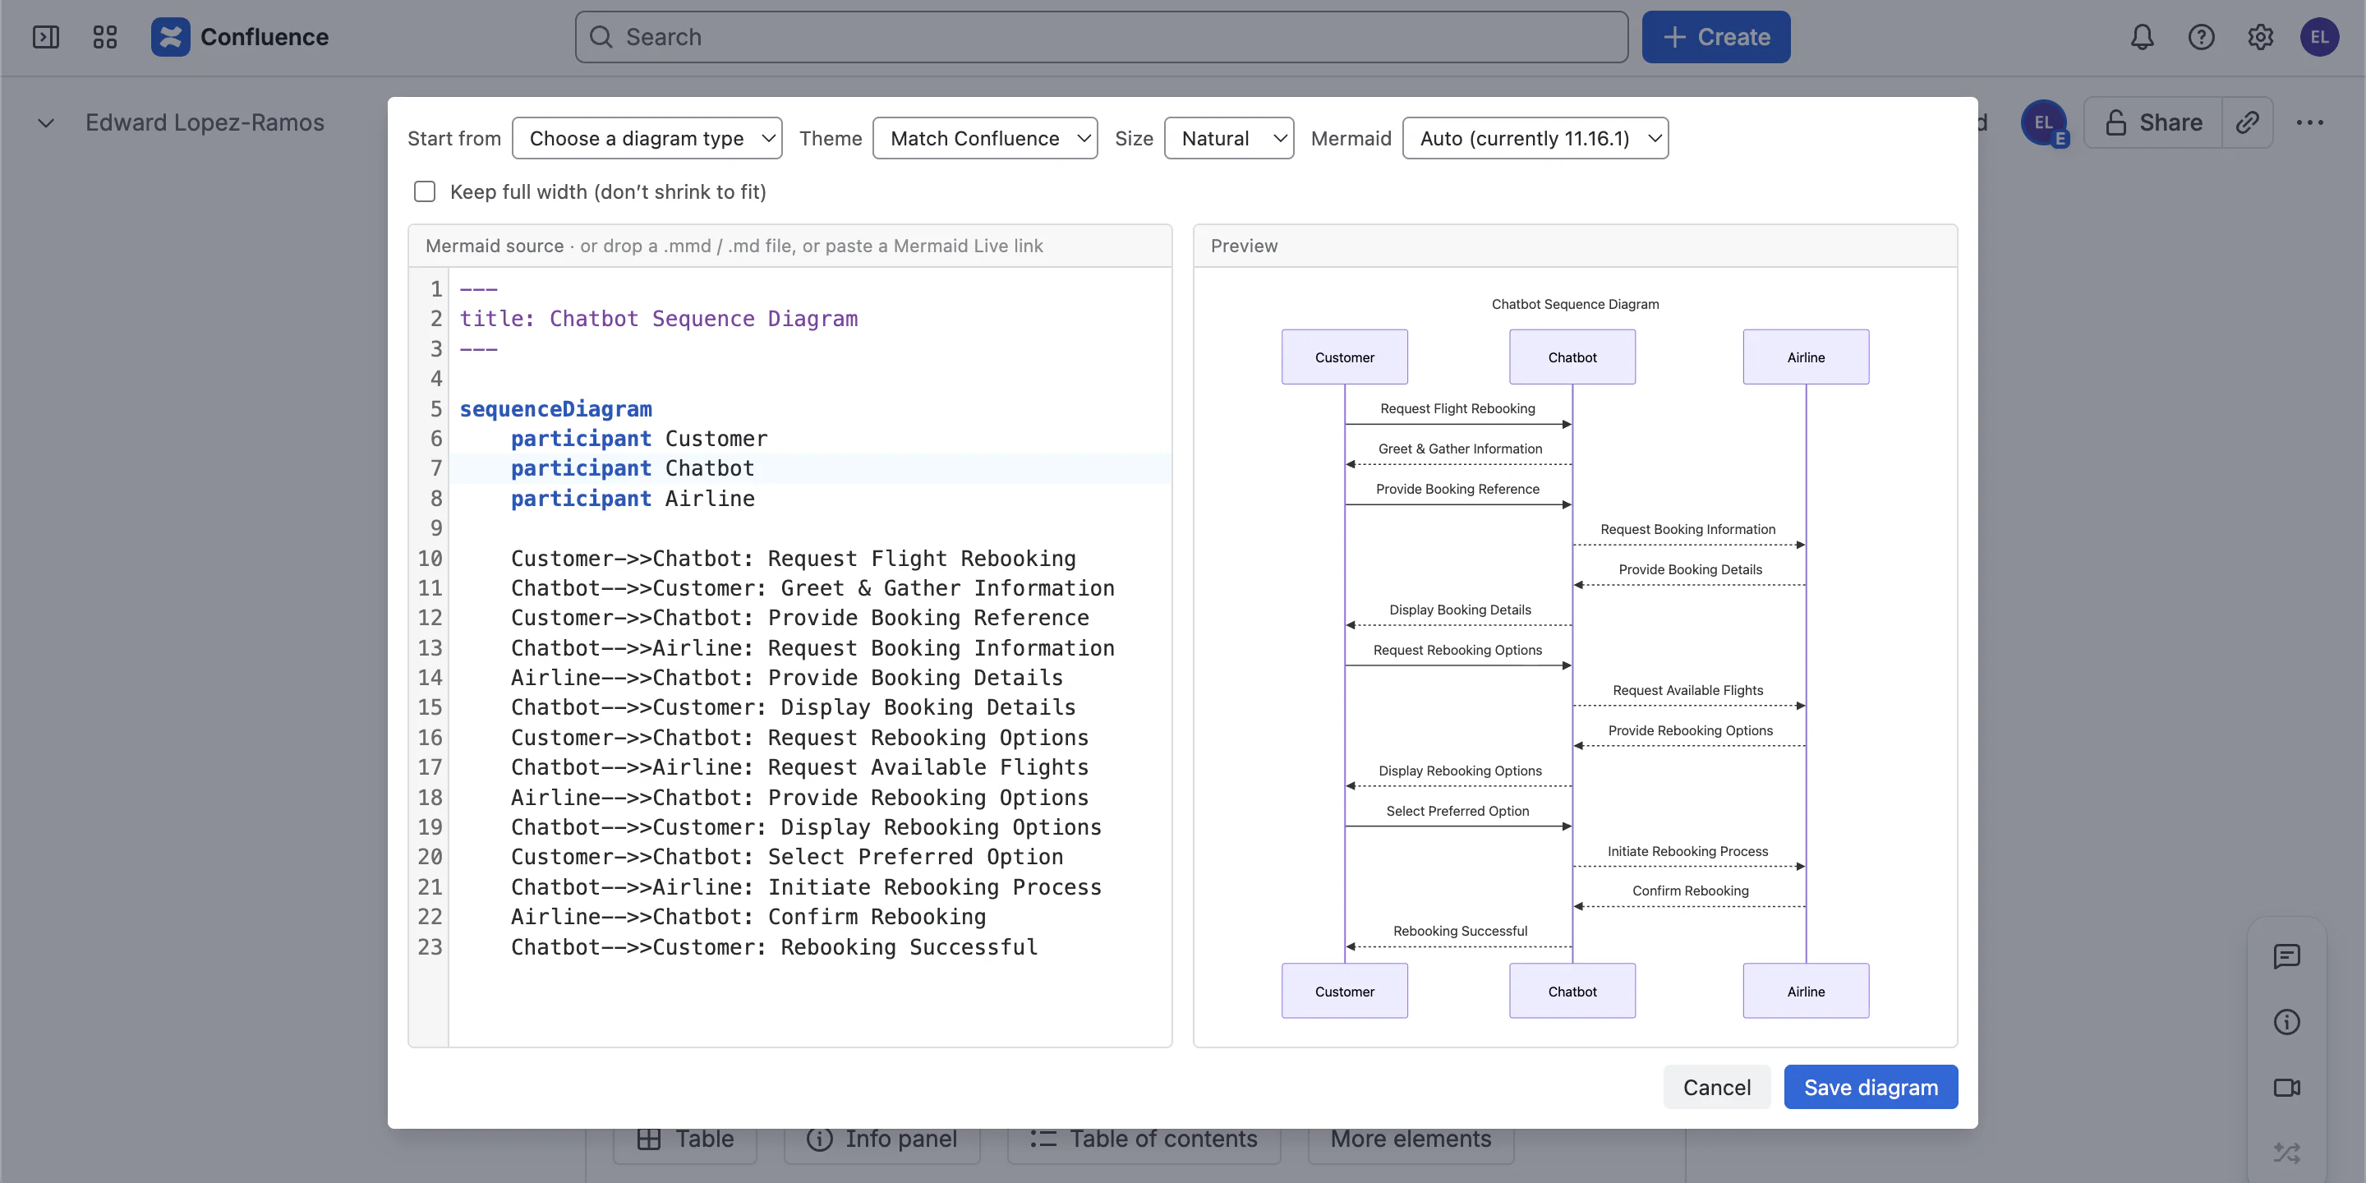
Task: Open the notifications bell
Action: pyautogui.click(x=2142, y=37)
